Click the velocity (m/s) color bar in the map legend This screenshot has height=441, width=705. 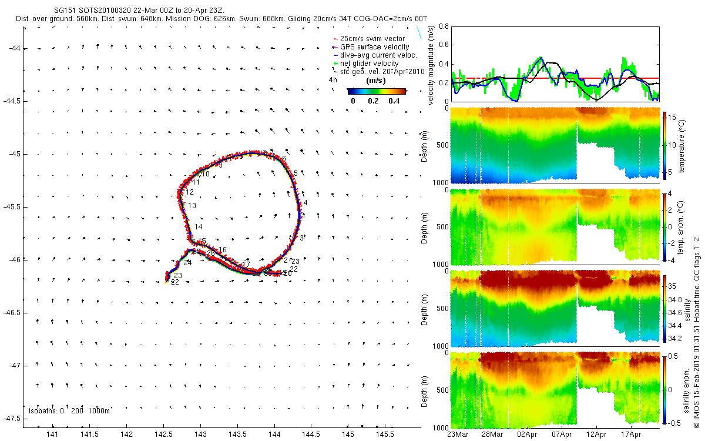pos(377,91)
